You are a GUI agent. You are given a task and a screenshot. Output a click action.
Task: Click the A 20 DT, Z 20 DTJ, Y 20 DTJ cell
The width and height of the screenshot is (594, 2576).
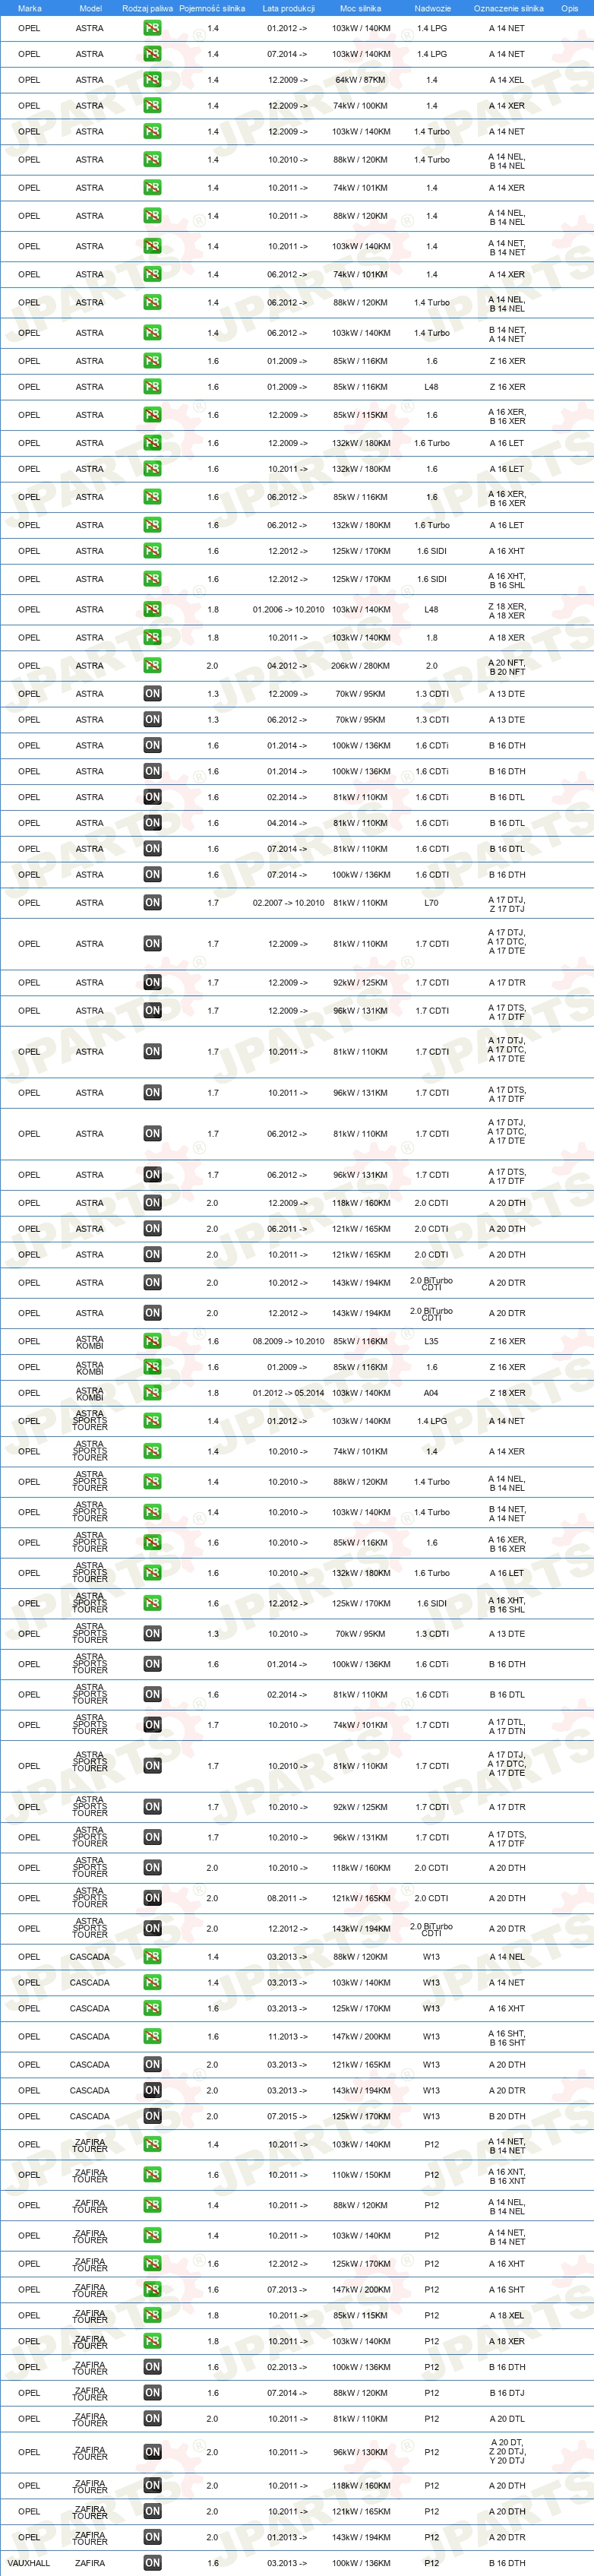pos(507,2452)
